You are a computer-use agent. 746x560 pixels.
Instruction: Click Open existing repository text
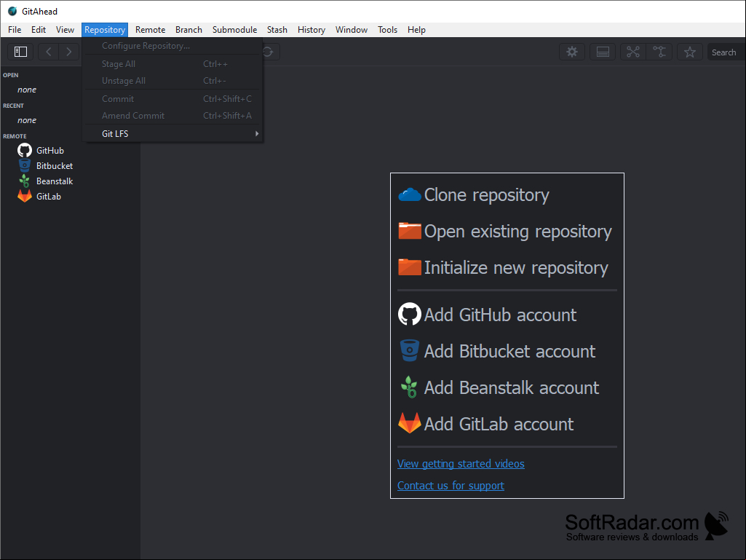tap(518, 232)
